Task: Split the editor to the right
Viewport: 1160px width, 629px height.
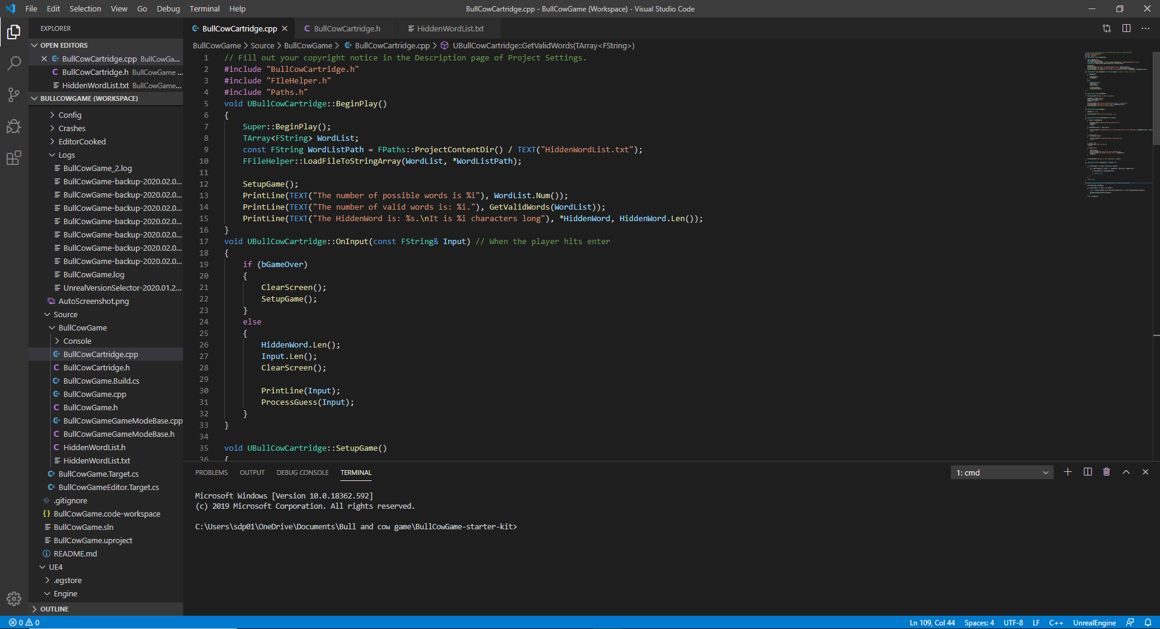Action: 1126,28
